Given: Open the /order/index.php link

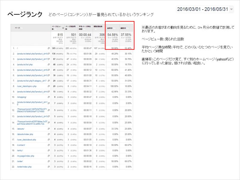Looking at the screenshot, I should 24,167.
